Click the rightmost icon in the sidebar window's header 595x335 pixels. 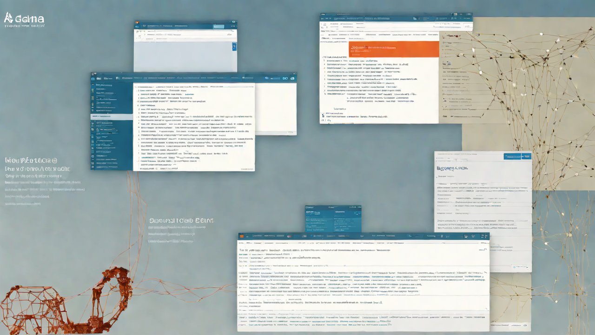click(292, 79)
